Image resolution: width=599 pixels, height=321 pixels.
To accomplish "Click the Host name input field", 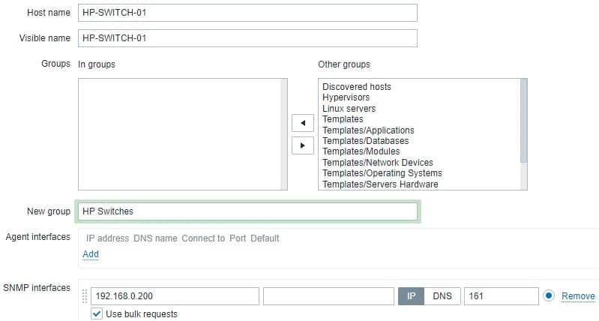I will point(247,13).
